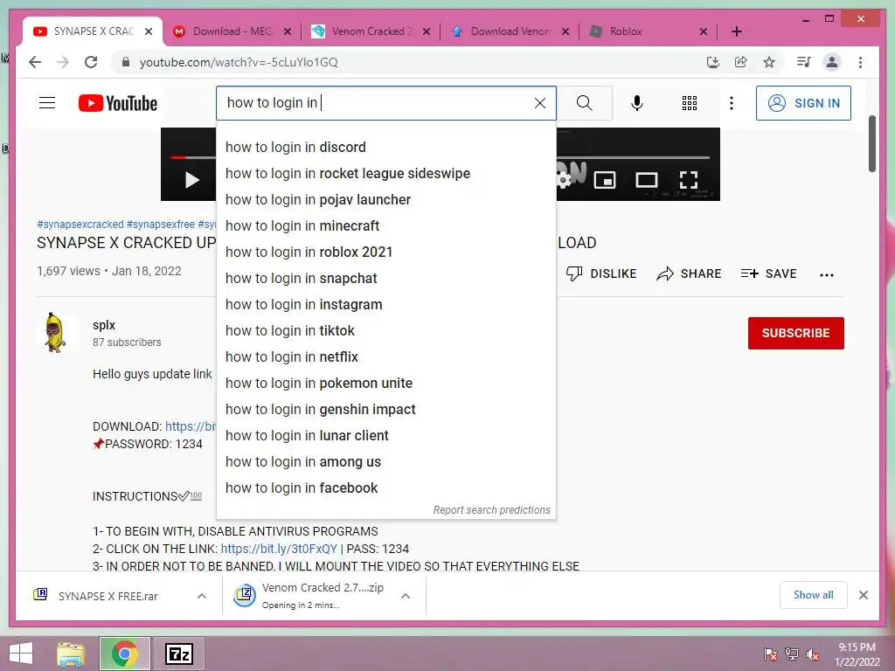Click the magnifier search button
895x671 pixels.
[x=585, y=103]
